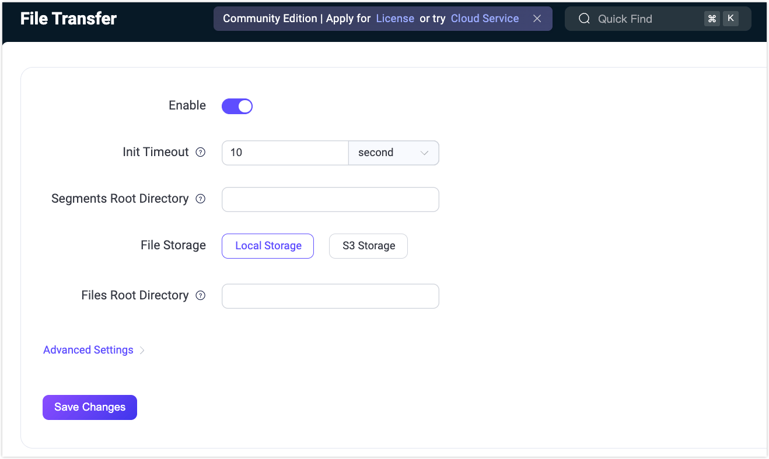Click the Init Timeout help icon

coord(200,151)
